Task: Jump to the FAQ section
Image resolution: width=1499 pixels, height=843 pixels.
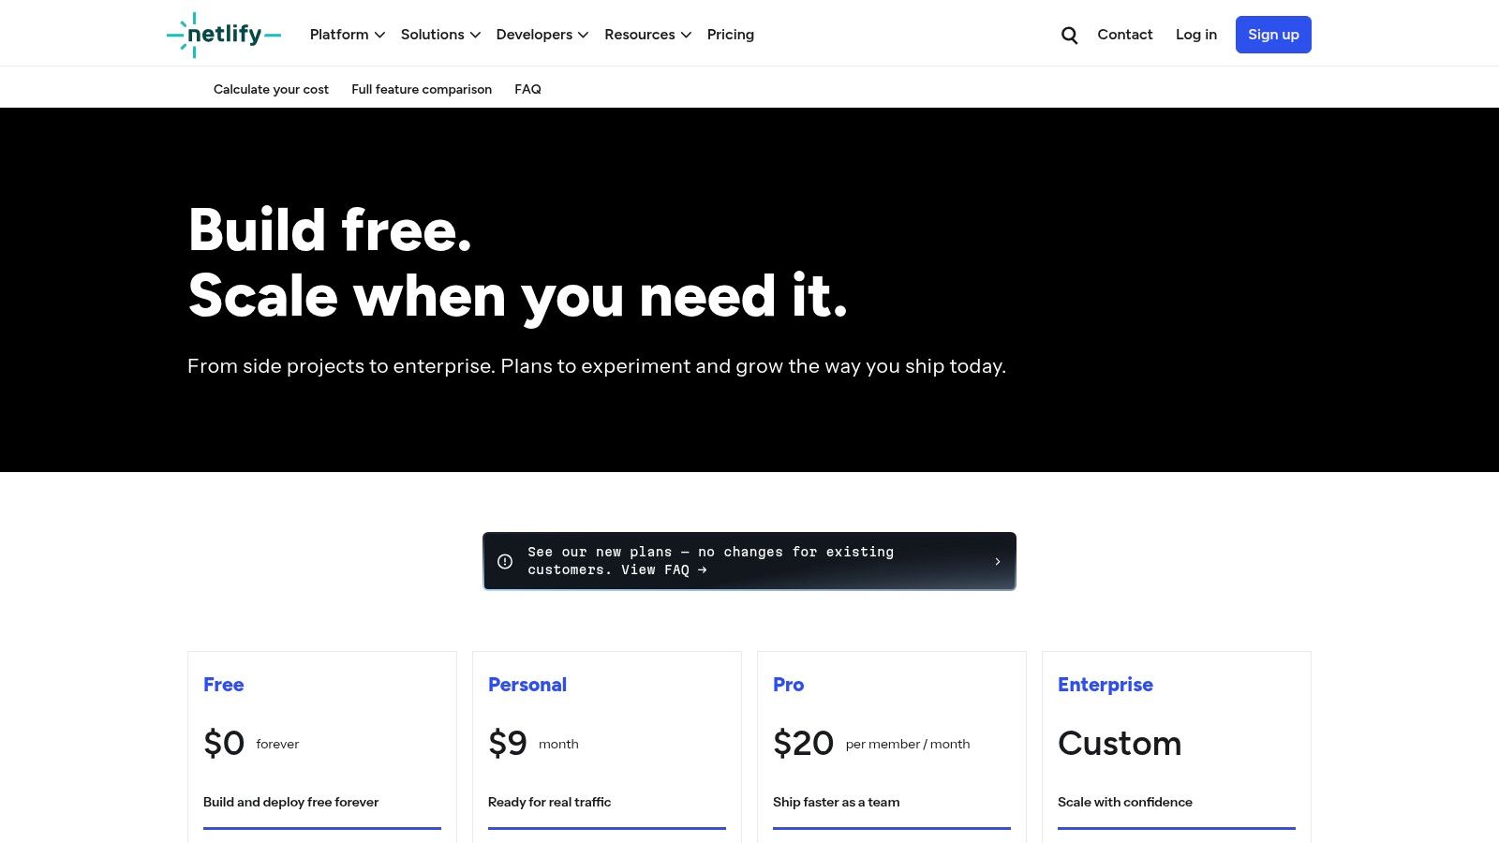Action: [x=527, y=89]
